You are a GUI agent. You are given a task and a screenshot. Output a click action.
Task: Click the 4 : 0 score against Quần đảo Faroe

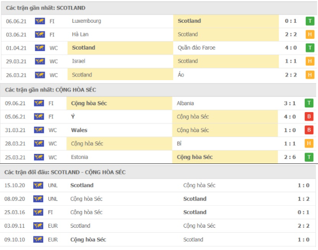click(x=291, y=48)
